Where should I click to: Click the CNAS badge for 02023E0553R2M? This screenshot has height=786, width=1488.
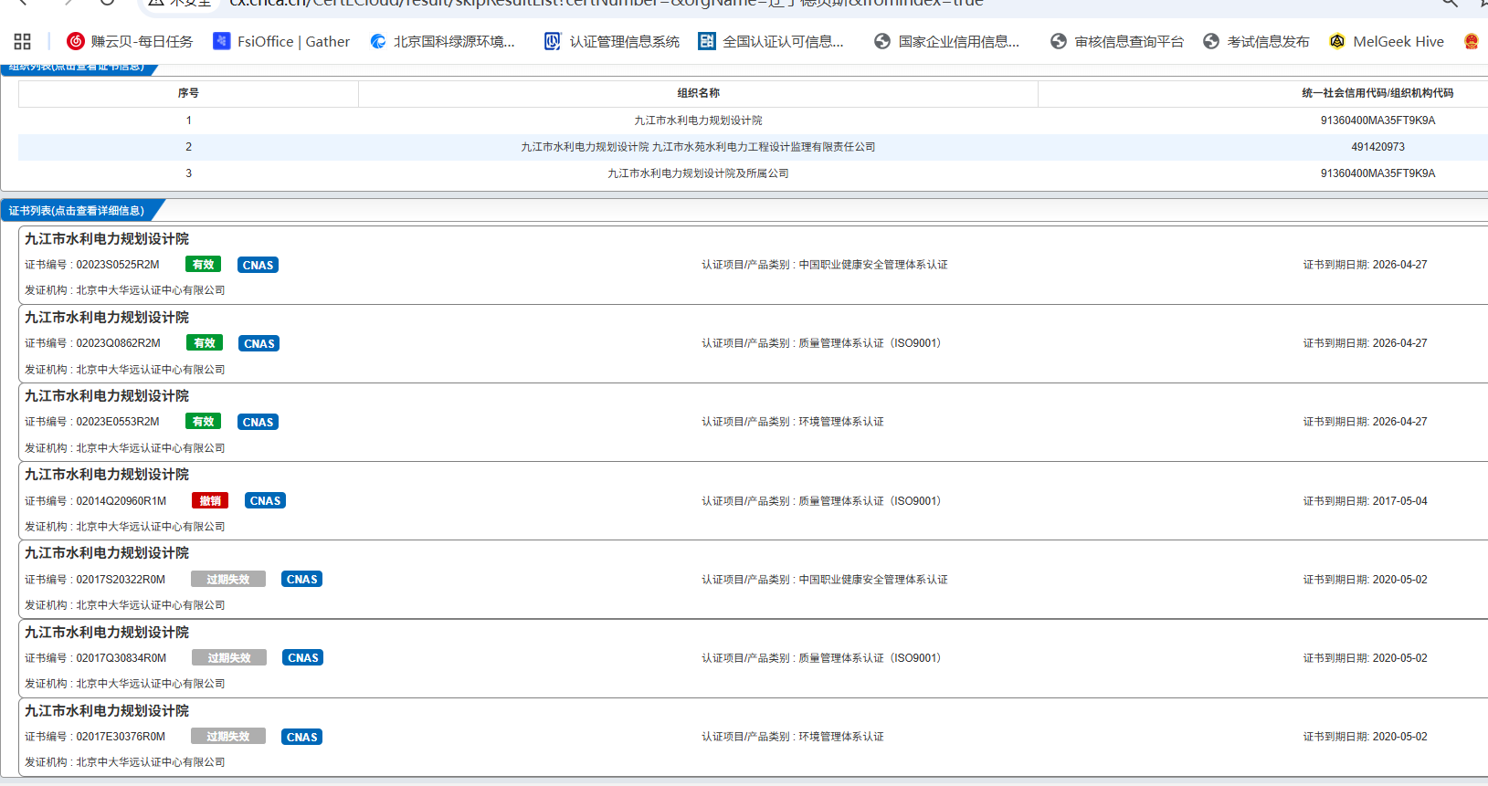(258, 422)
